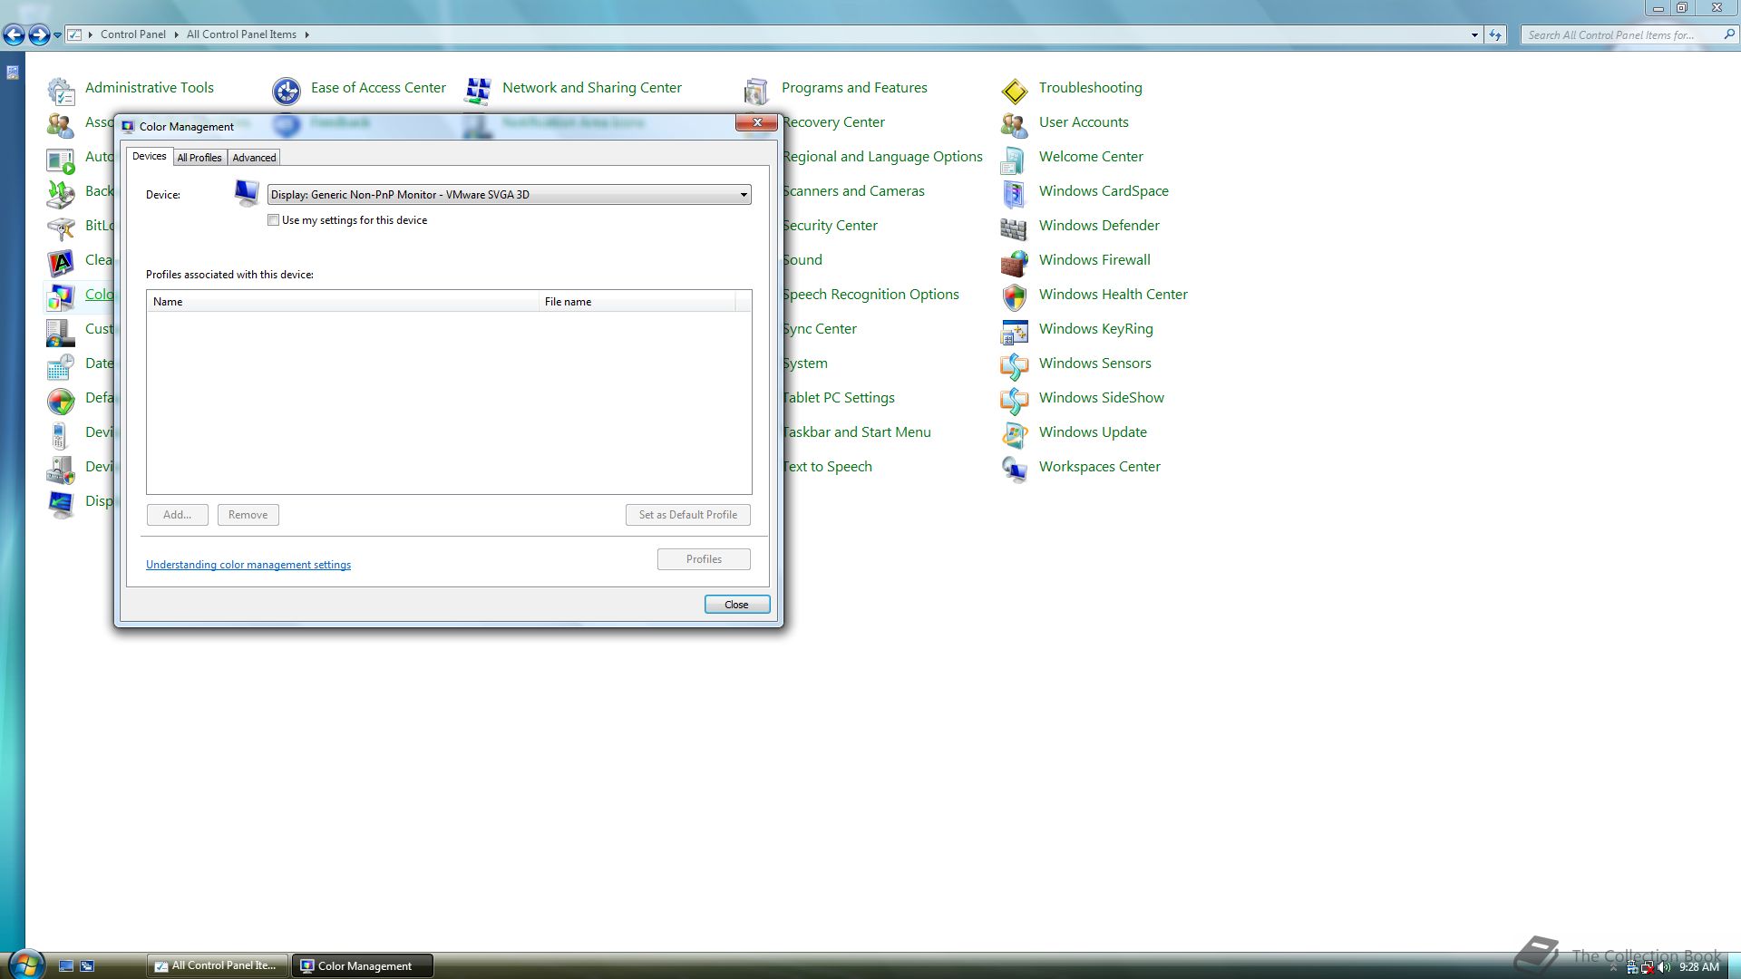
Task: Open the Administrative Tools icon
Action: point(61,90)
